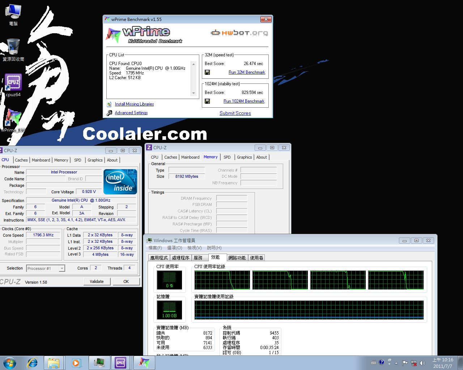Click the CPU usage 0 % meter
Viewport: 463px width, 370px height.
[x=169, y=280]
